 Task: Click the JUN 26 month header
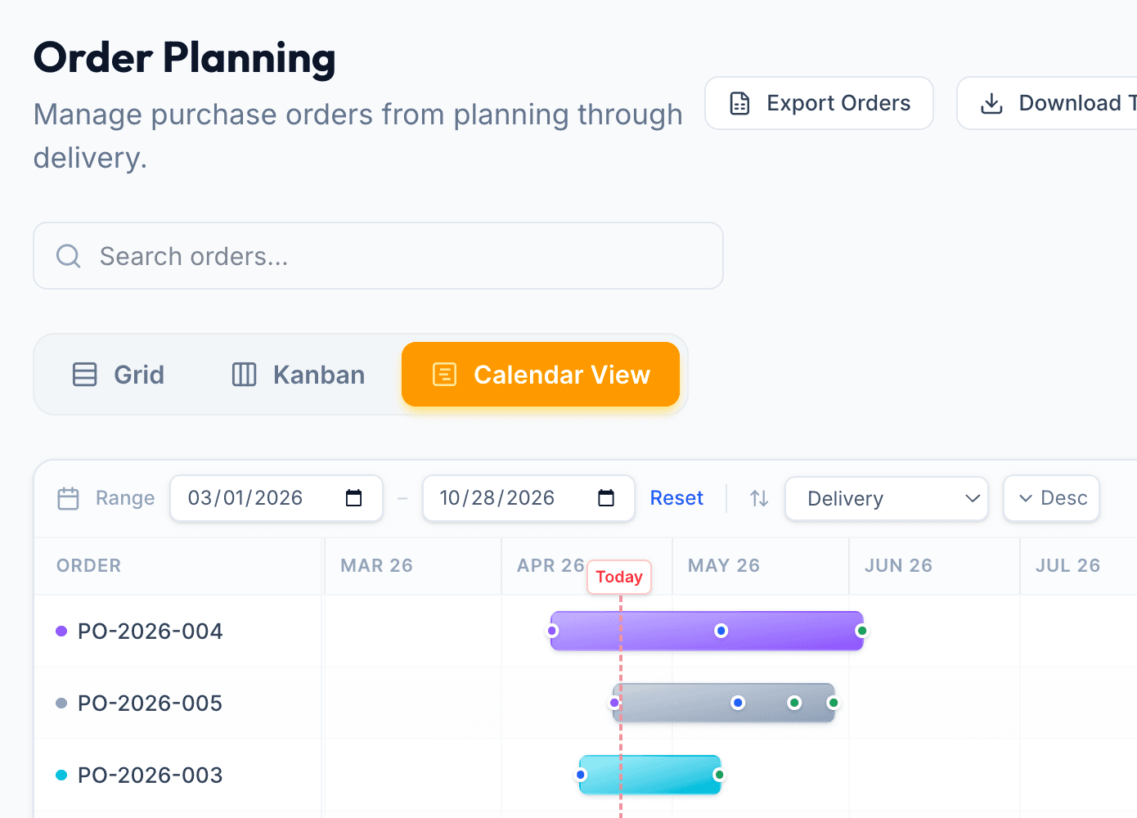(x=898, y=565)
